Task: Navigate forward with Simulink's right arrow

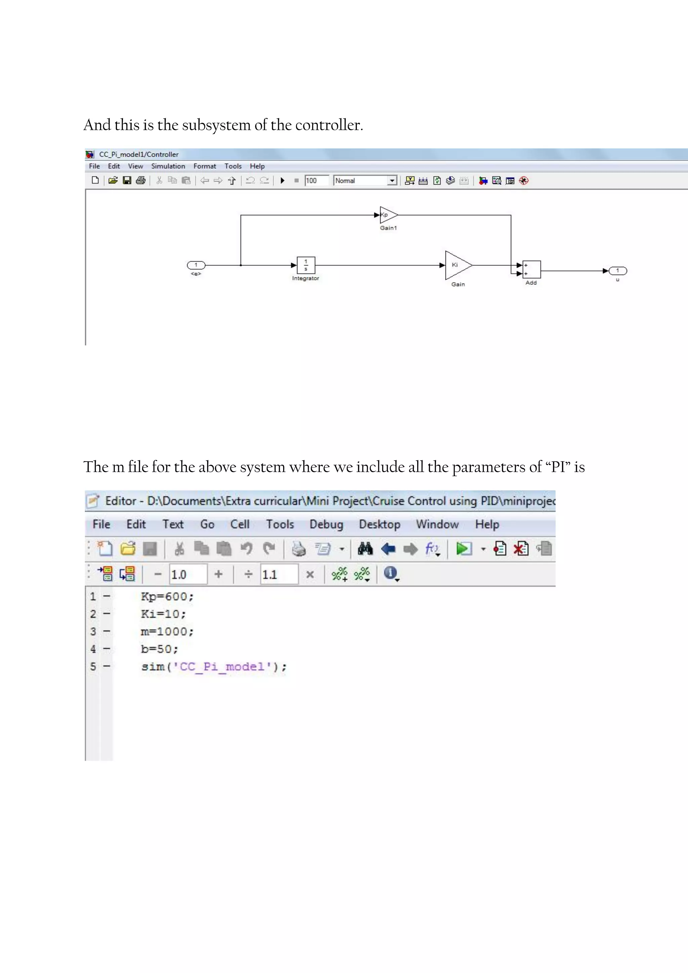Action: pyautogui.click(x=218, y=180)
